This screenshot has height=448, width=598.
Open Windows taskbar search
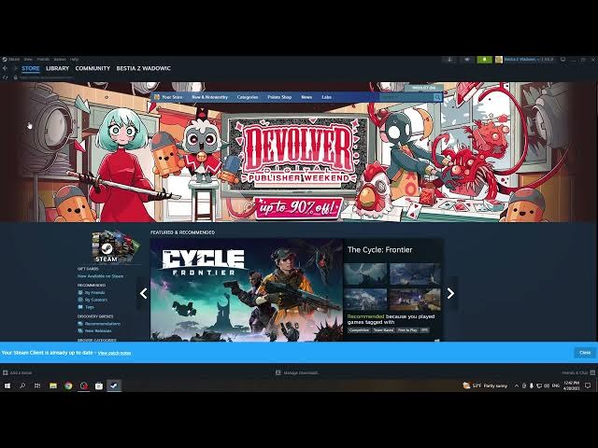[22, 385]
